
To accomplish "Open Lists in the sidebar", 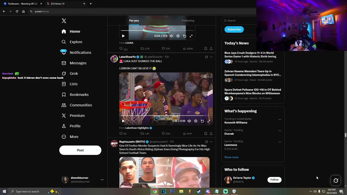I will tap(70, 84).
